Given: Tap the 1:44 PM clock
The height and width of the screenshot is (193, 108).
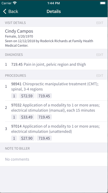Looking at the screenshot, I should pos(53,3).
